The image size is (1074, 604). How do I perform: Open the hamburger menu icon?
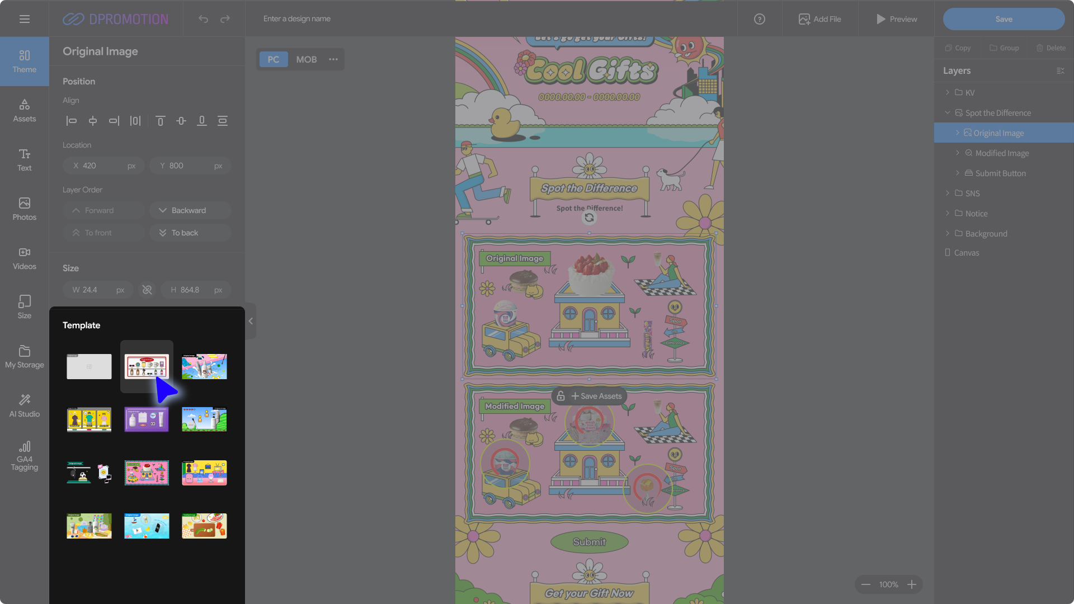pyautogui.click(x=24, y=19)
